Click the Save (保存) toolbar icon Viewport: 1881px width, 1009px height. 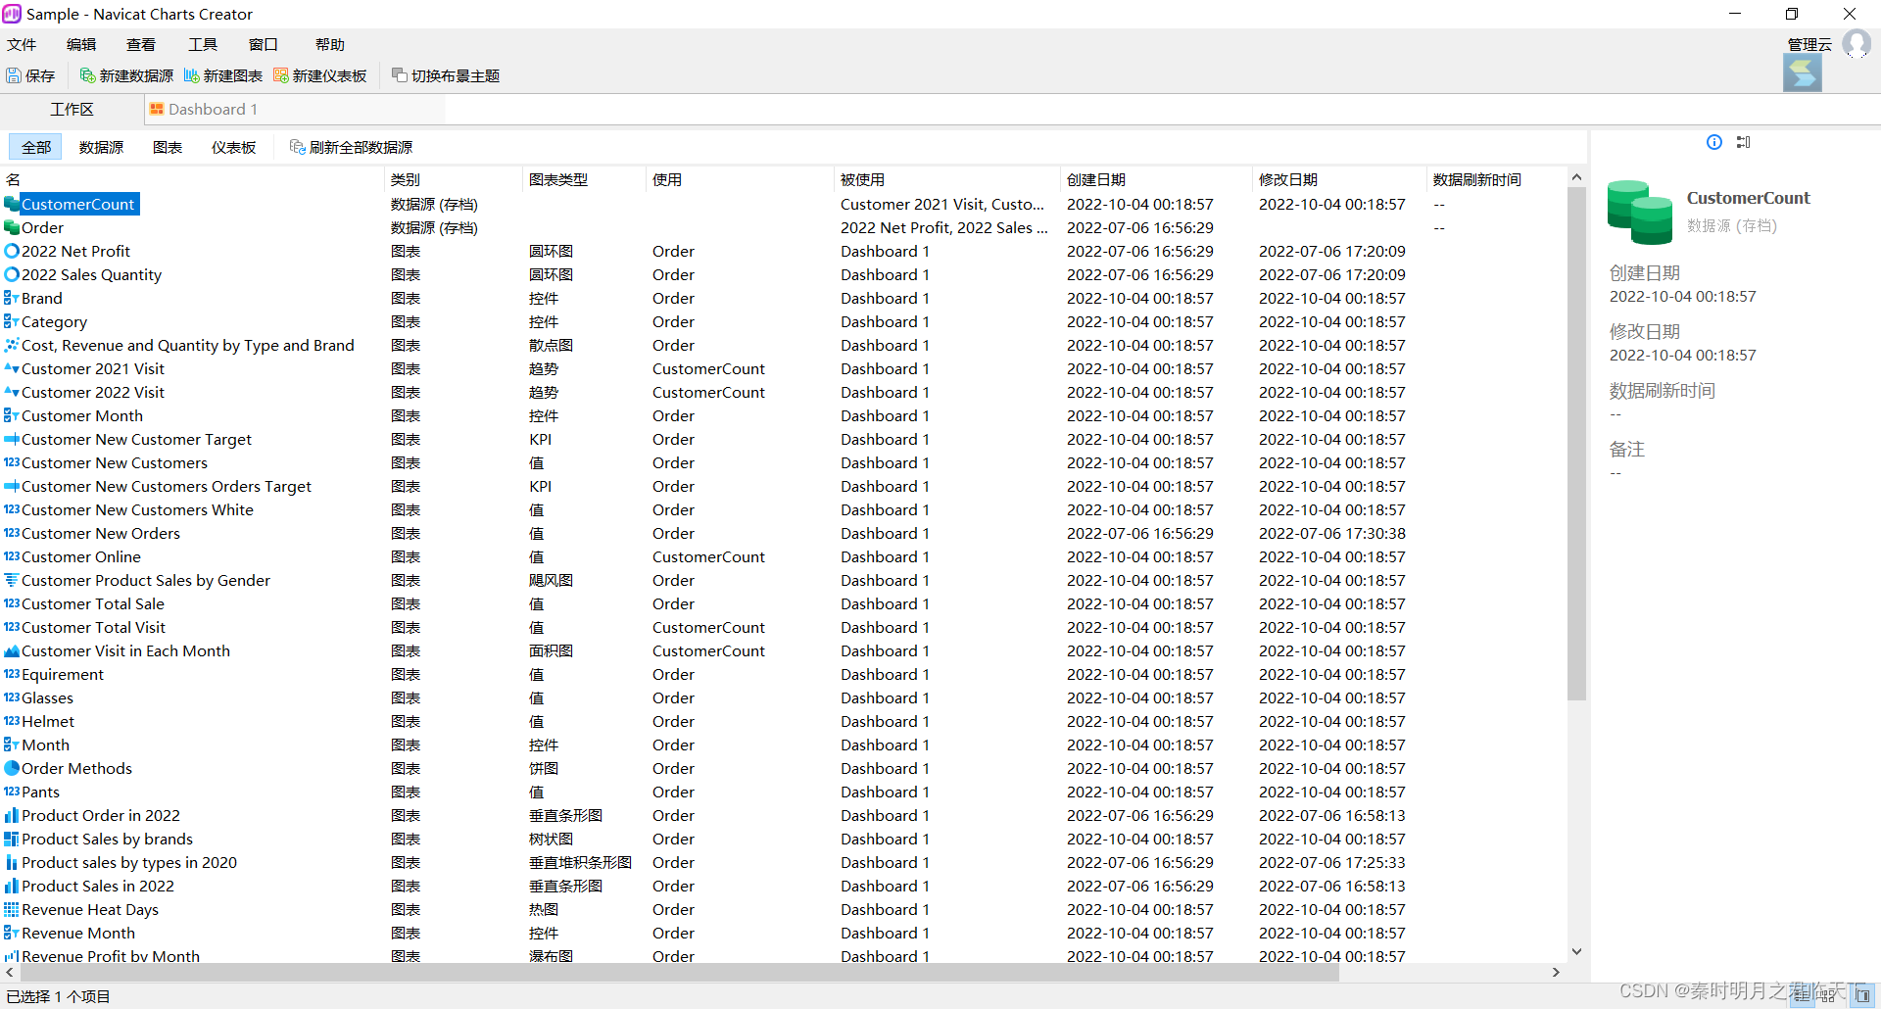click(x=14, y=75)
